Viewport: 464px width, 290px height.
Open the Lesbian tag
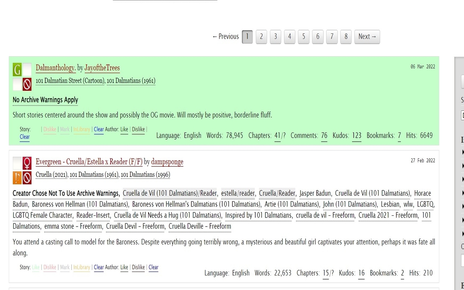click(x=390, y=204)
